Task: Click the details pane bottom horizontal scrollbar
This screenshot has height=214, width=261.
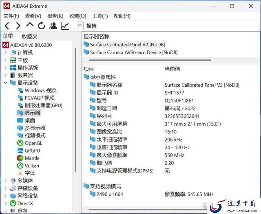Action: coord(147,210)
